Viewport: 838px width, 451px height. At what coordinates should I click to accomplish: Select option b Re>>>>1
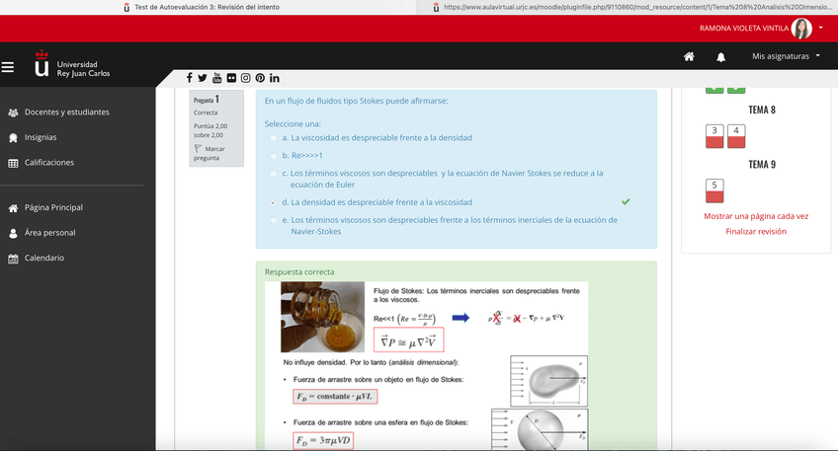pos(274,156)
